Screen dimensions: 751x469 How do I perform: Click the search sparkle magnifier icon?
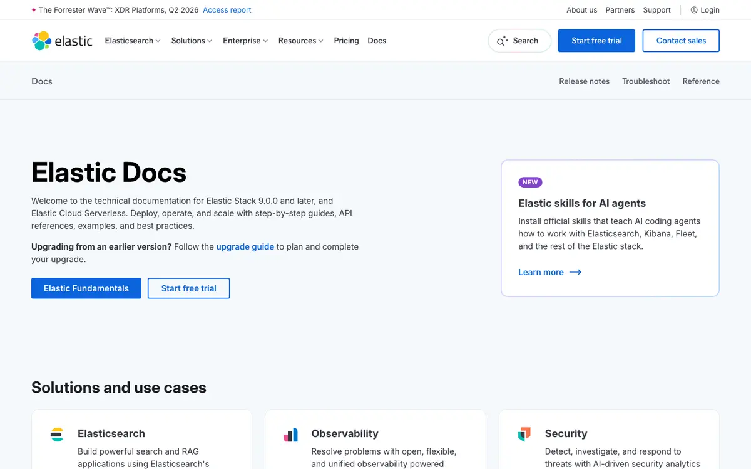[501, 41]
